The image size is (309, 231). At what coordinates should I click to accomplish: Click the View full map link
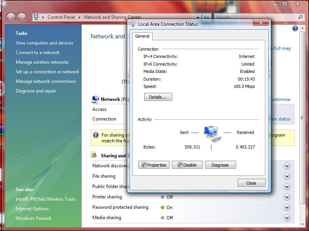pos(281,48)
